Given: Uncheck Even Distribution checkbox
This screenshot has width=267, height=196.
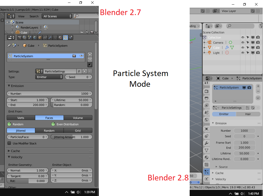Looking at the screenshot, I should point(53,124).
